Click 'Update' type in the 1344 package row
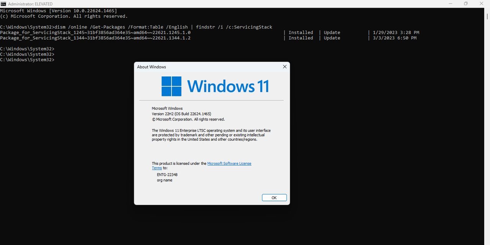The height and width of the screenshot is (245, 490). coord(332,38)
